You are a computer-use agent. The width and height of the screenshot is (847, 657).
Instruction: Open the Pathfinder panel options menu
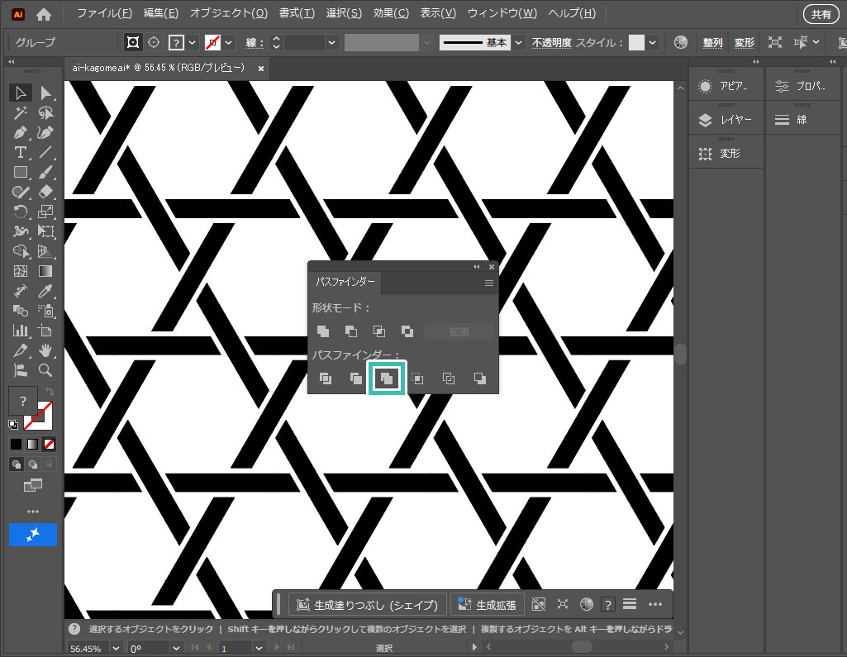click(x=489, y=283)
